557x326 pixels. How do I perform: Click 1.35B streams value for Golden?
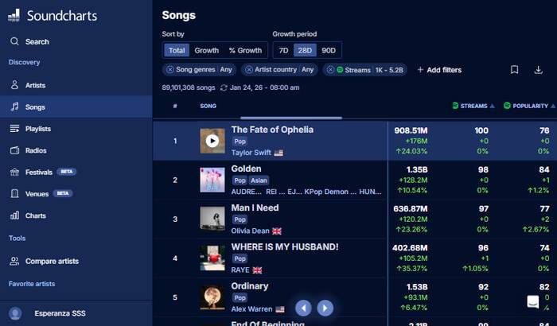click(x=417, y=169)
